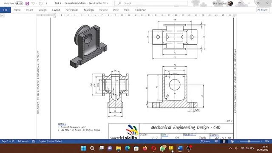Open the Windows Start menu

point(83,148)
